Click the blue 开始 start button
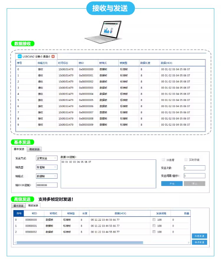This screenshot has height=263, width=221. 172,184
